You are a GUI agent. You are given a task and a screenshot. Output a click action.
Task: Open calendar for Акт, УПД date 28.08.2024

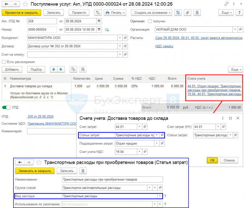pos(99,21)
